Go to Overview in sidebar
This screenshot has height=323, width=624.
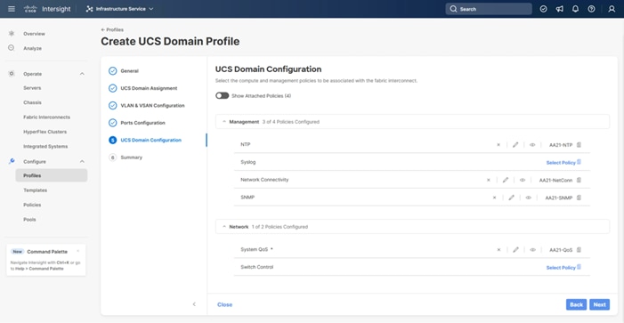[34, 34]
